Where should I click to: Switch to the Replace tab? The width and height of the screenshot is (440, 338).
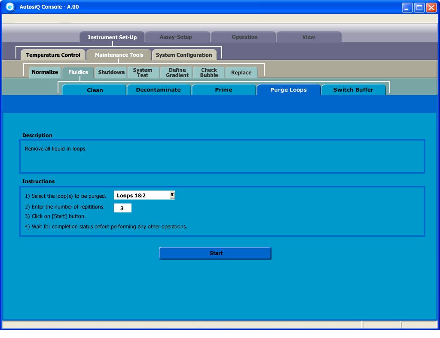click(241, 72)
